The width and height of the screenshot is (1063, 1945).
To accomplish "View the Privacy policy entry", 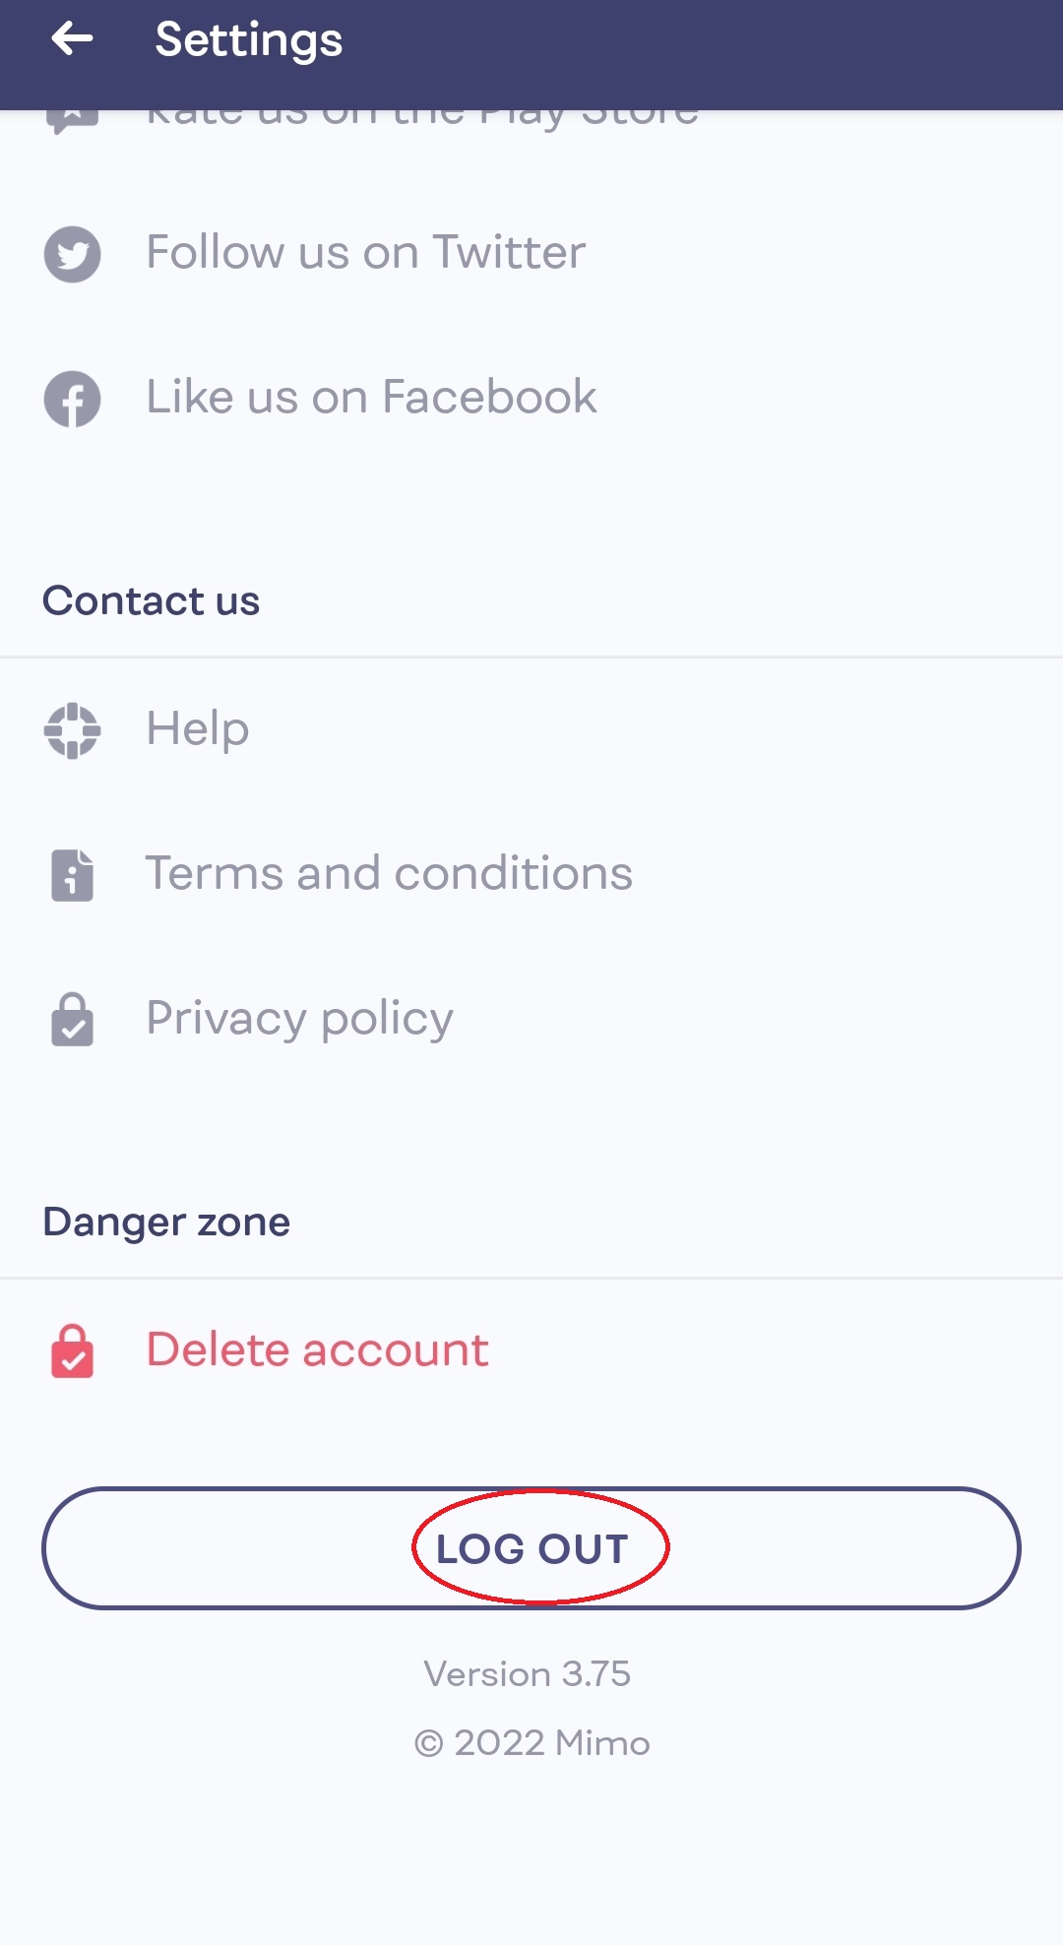I will [x=299, y=1018].
